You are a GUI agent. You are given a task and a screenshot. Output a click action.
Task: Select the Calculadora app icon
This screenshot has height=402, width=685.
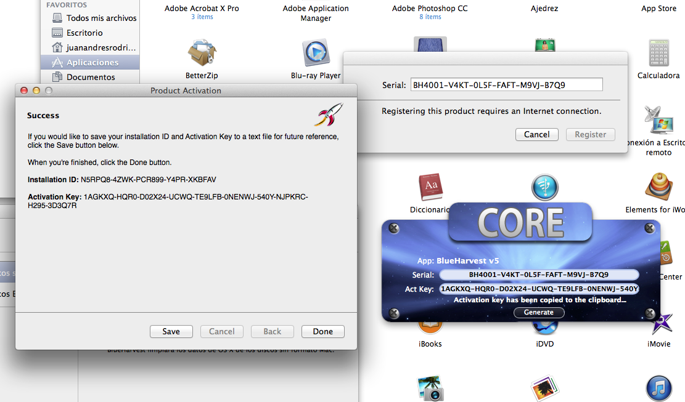point(658,53)
